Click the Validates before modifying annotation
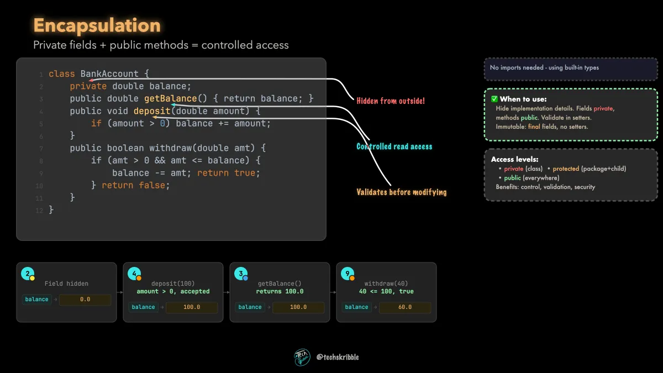 tap(402, 192)
